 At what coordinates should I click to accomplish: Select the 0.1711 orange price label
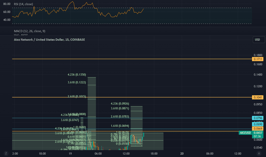[x=258, y=59]
